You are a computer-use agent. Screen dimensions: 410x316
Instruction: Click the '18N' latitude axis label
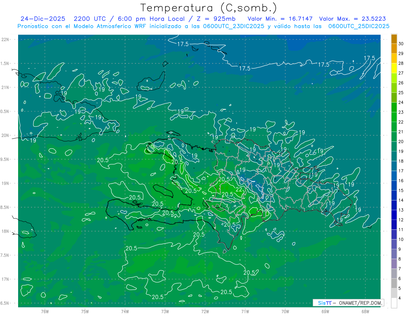click(5, 231)
